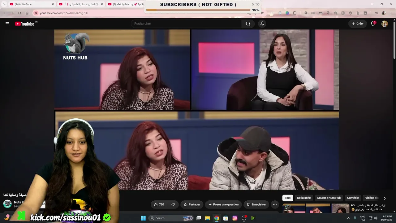The width and height of the screenshot is (396, 223).
Task: Open browsing history clock icon
Action: pyautogui.click(x=350, y=13)
